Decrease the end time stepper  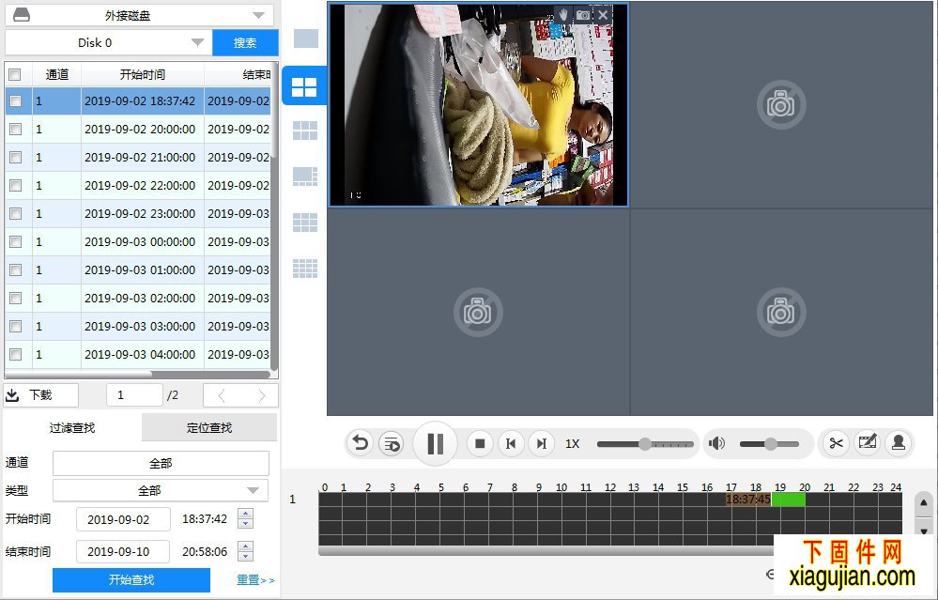[x=245, y=556]
